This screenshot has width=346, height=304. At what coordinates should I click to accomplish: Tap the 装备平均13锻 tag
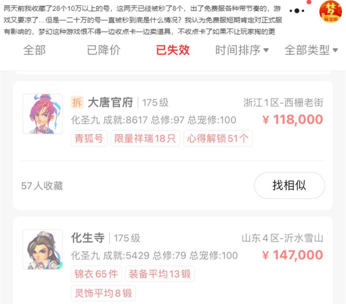160,274
